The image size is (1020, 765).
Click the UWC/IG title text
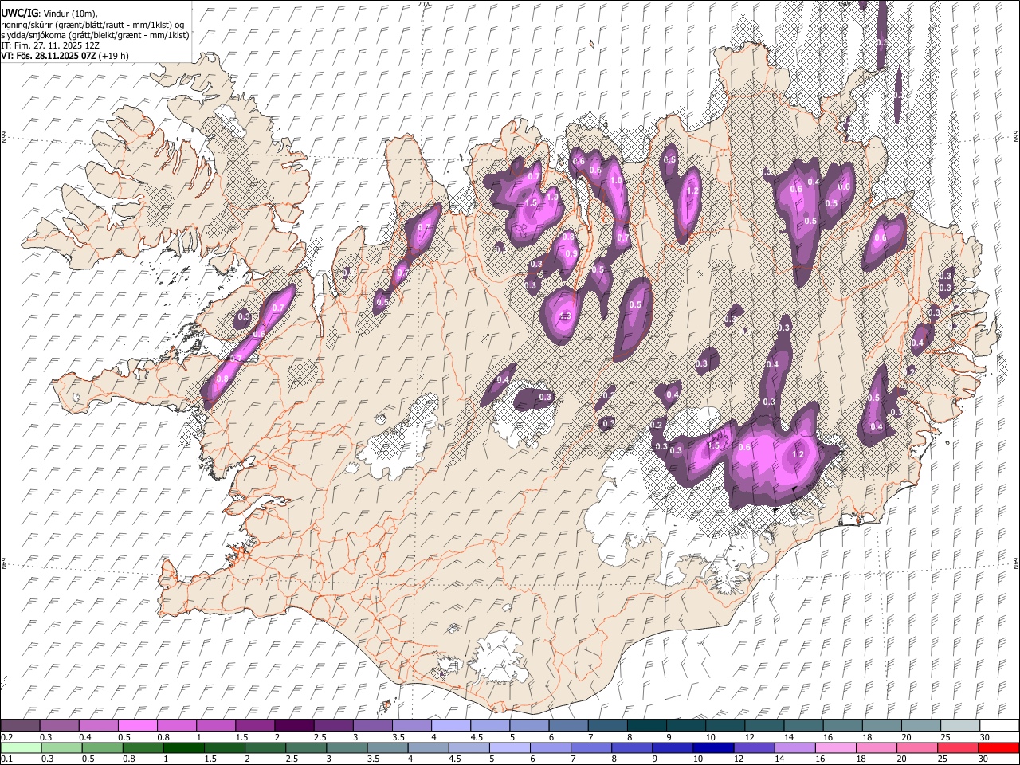tap(19, 13)
